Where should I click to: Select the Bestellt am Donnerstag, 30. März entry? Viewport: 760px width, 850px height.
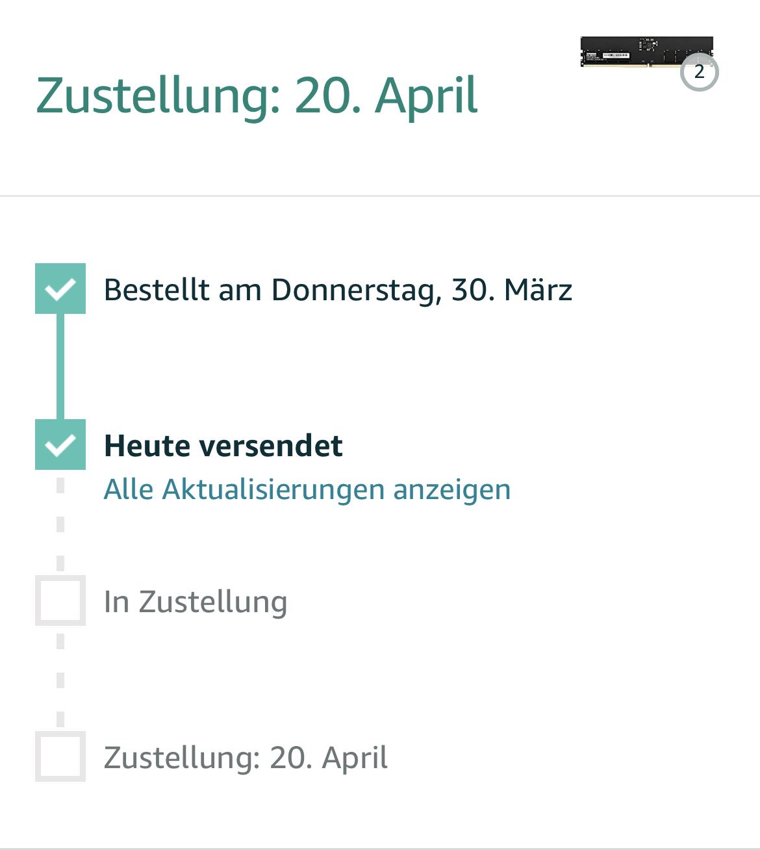338,290
